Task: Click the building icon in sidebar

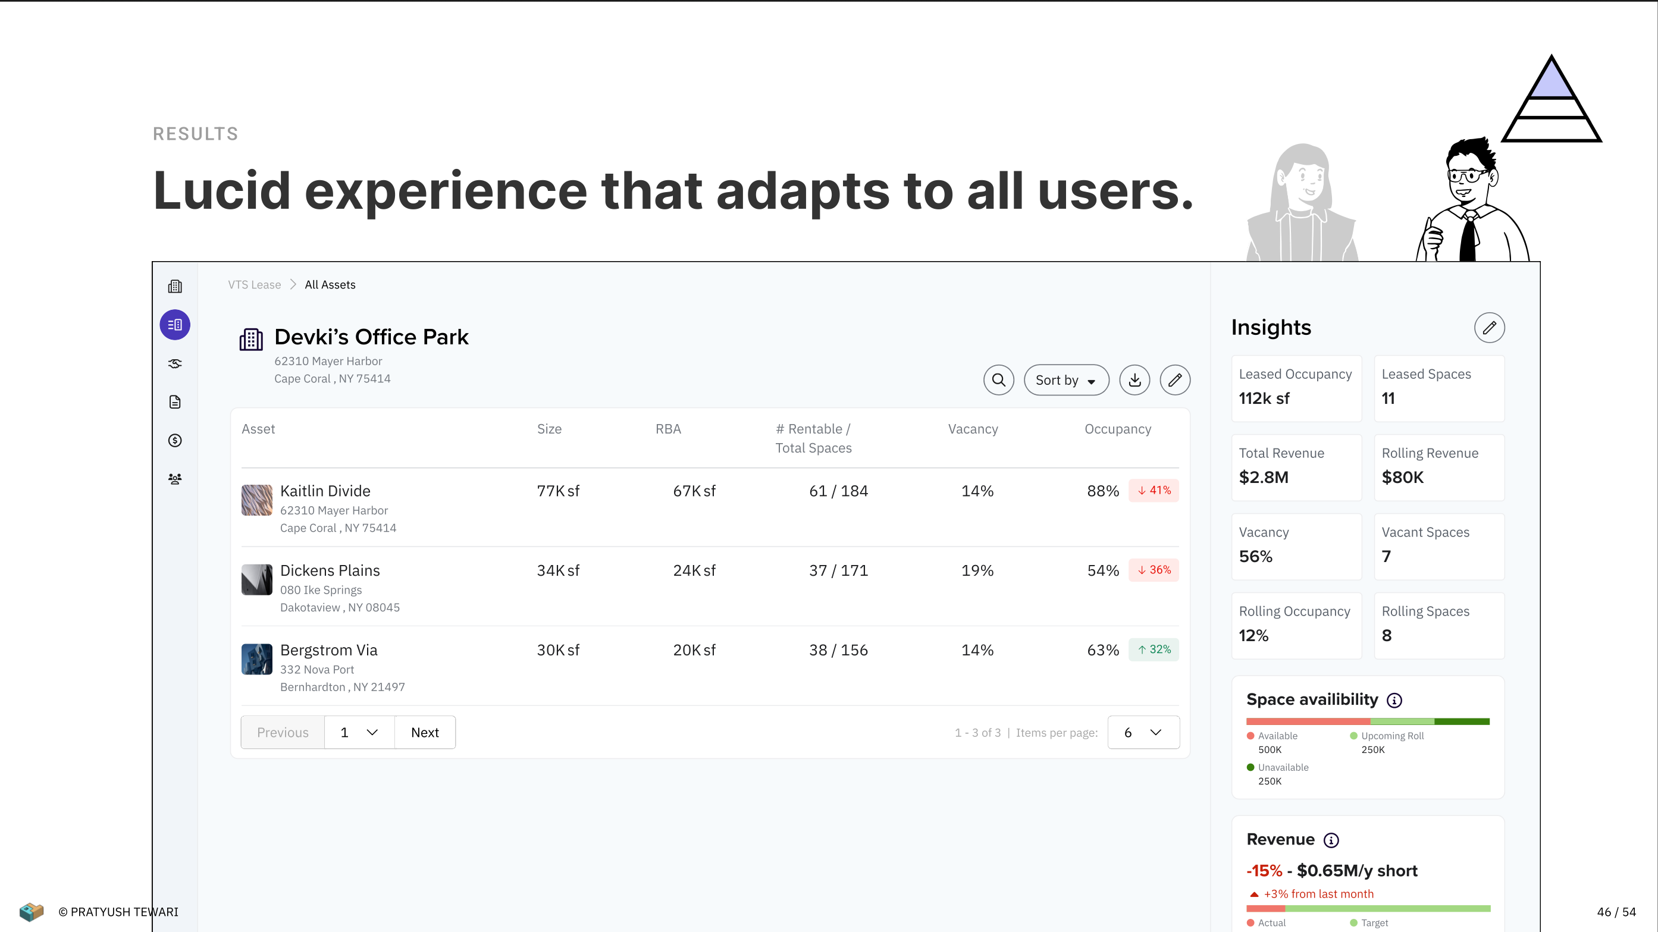Action: pos(175,287)
